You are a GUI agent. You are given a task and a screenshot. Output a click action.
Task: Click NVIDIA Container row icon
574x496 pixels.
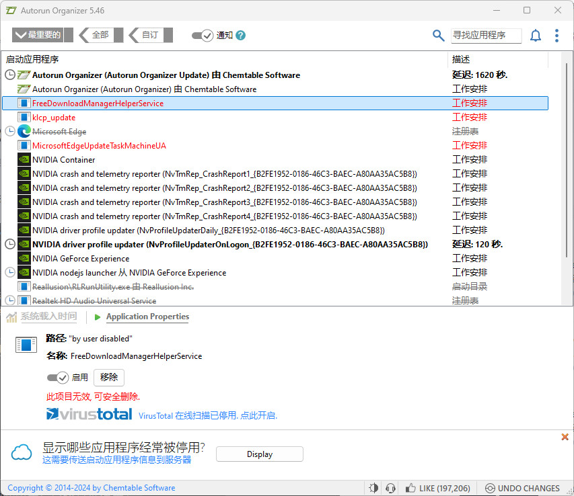click(x=24, y=160)
